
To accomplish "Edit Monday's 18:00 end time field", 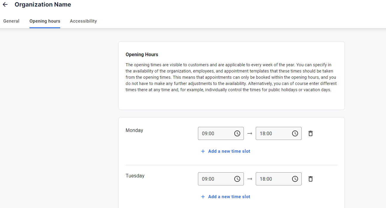I will click(x=279, y=133).
